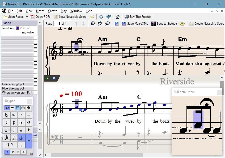
Task: Open the Scan Pages dropdown arrow
Action: click(27, 17)
